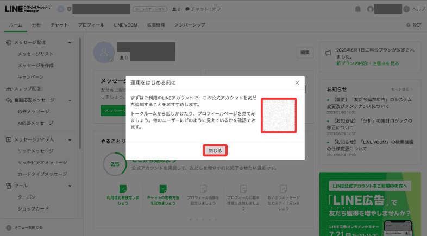The width and height of the screenshot is (427, 236).
Task: Open the プロフィール画像を設定しましょう checklist item
Action: pyautogui.click(x=203, y=195)
